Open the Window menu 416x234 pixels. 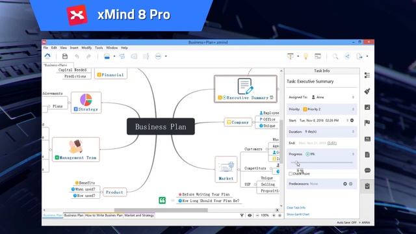(x=112, y=47)
